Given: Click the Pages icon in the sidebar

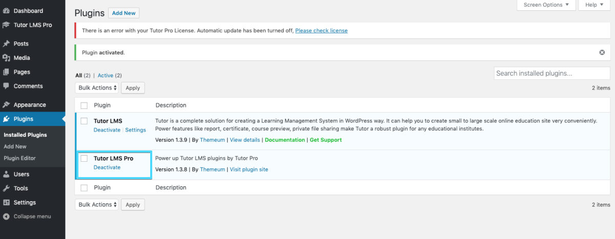Looking at the screenshot, I should [6, 72].
